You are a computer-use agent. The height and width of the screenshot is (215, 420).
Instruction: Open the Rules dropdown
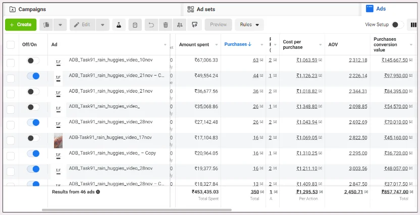[x=249, y=25]
